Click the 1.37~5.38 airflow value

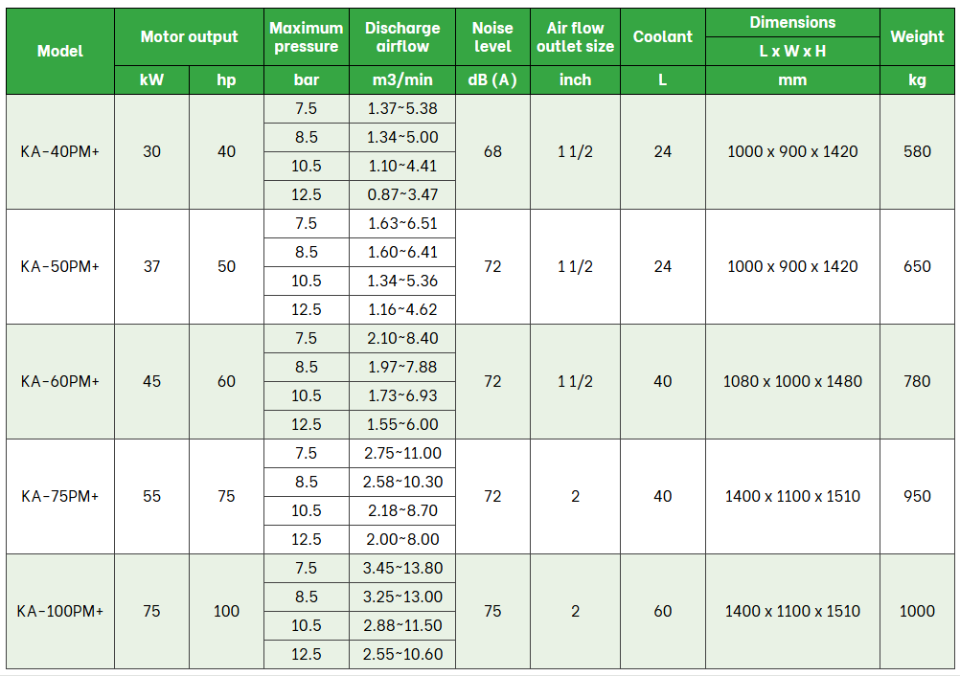402,108
